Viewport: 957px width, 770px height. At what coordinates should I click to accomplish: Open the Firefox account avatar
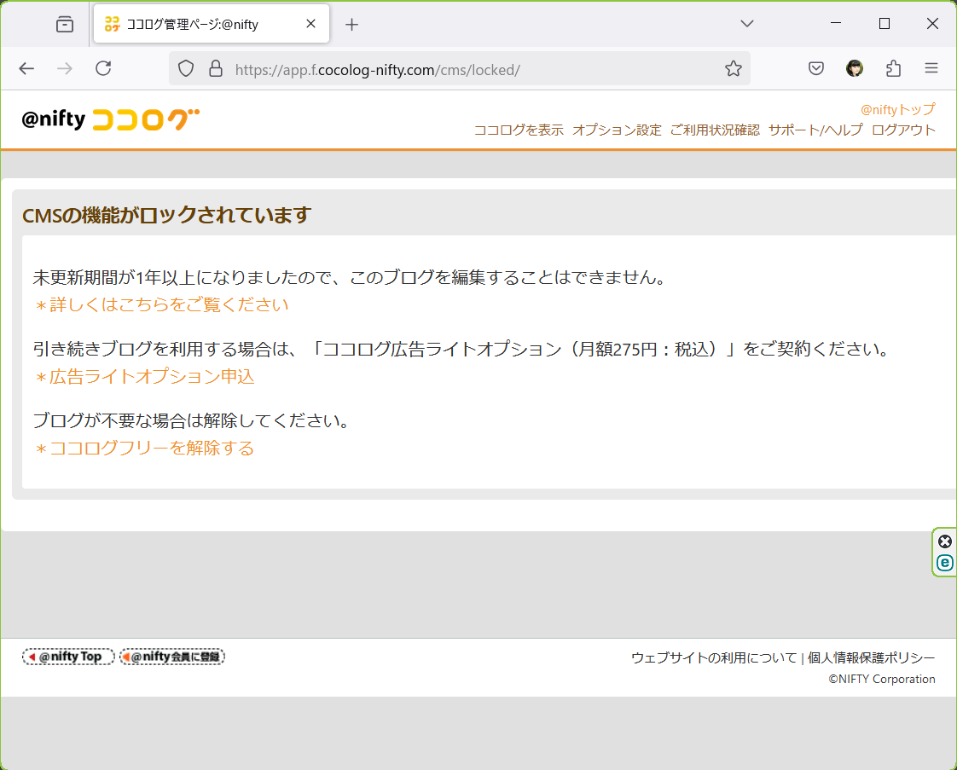(855, 68)
